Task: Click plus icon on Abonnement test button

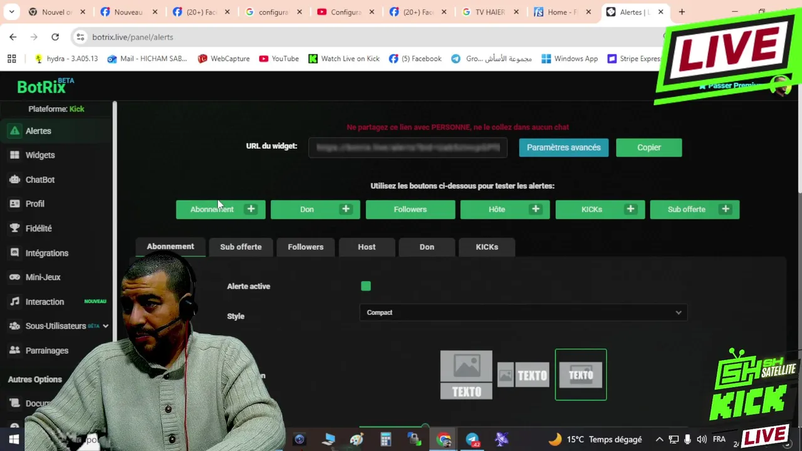Action: point(251,209)
